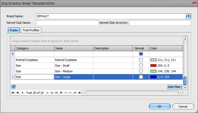This screenshot has width=198, height=113.
Task: Switch to the Trait Profiles tab
Action: pyautogui.click(x=31, y=30)
